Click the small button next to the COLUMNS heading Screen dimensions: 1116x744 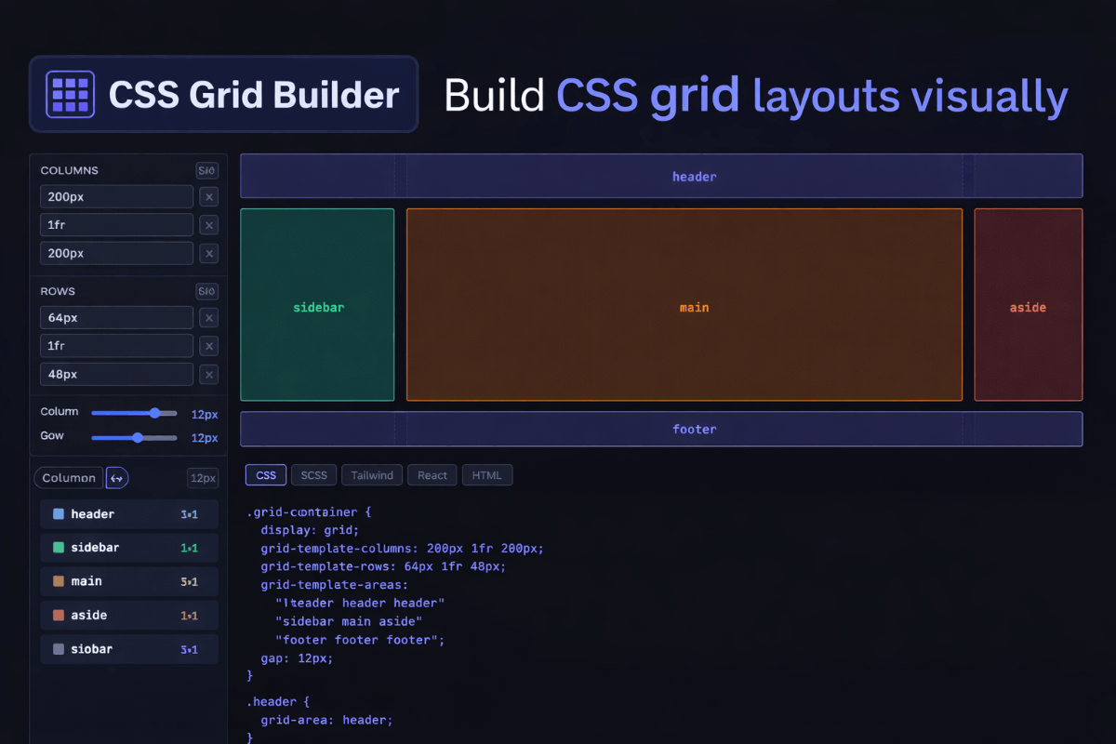point(206,170)
